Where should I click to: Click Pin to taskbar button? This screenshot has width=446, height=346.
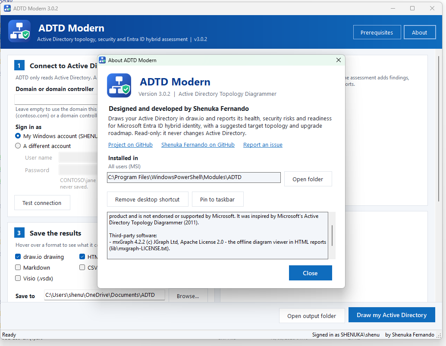click(217, 199)
